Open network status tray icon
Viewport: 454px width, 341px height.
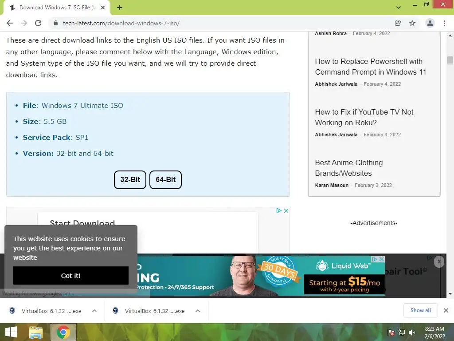click(x=402, y=332)
